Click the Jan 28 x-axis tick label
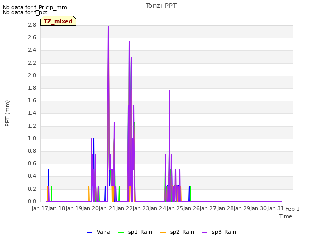The height and width of the screenshot is (242, 323). (226, 209)
